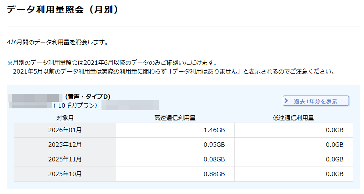364x194 pixels.
Task: Click the 0.95GB high-speed usage value
Action: [x=214, y=145]
